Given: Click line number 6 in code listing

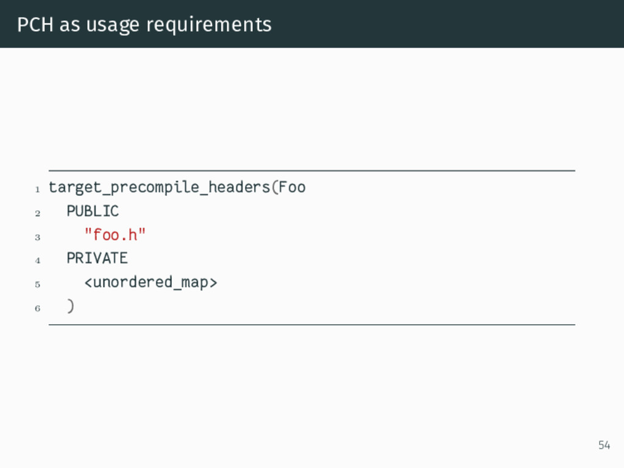Looking at the screenshot, I should 37,308.
